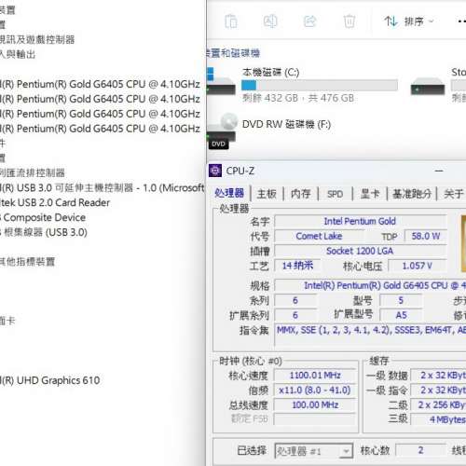The width and height of the screenshot is (466, 466).
Task: Click the 14 纳米 technology value
Action: coord(297,266)
